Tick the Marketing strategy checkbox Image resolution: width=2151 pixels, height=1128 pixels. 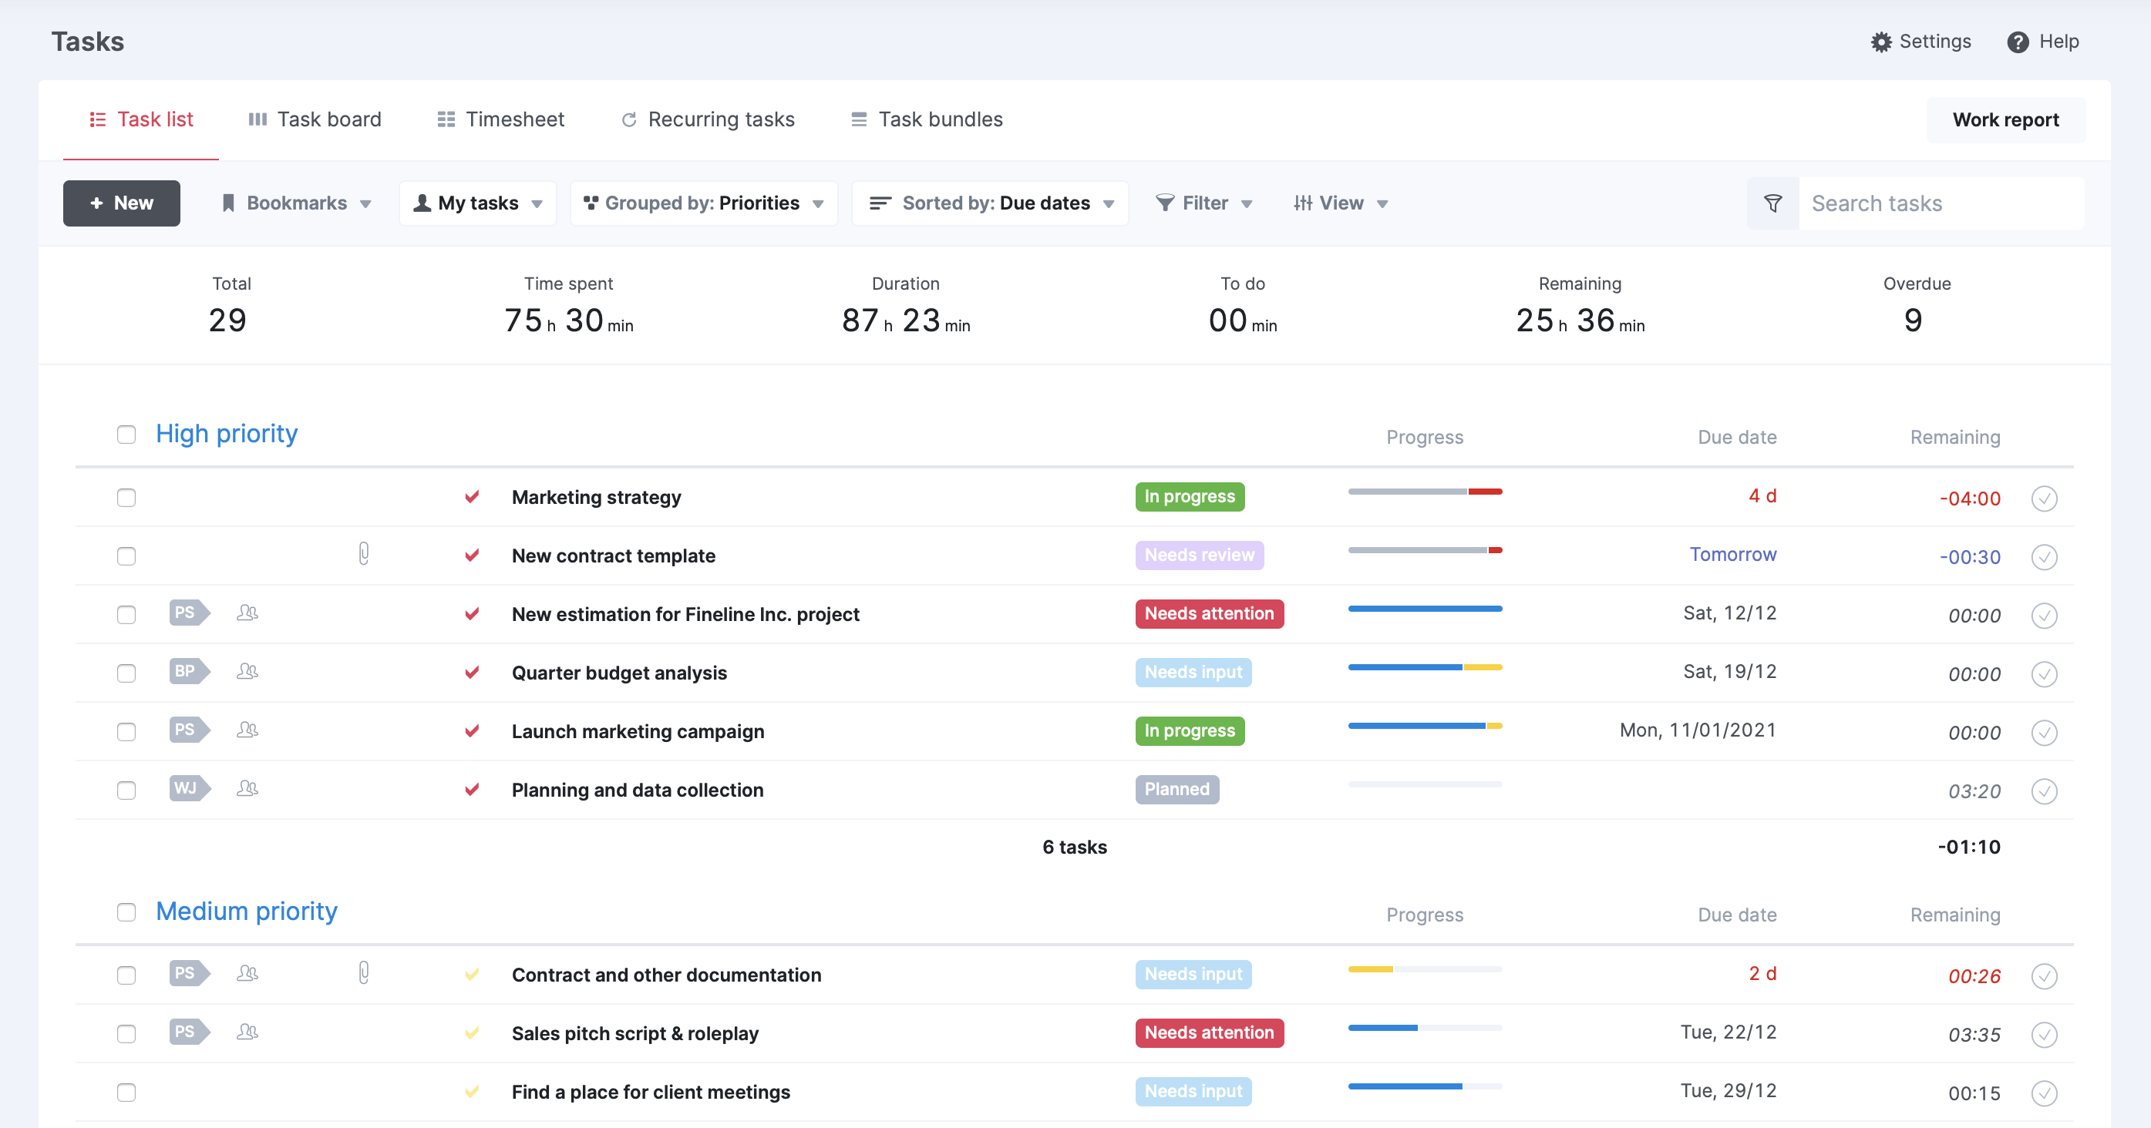[x=126, y=498]
